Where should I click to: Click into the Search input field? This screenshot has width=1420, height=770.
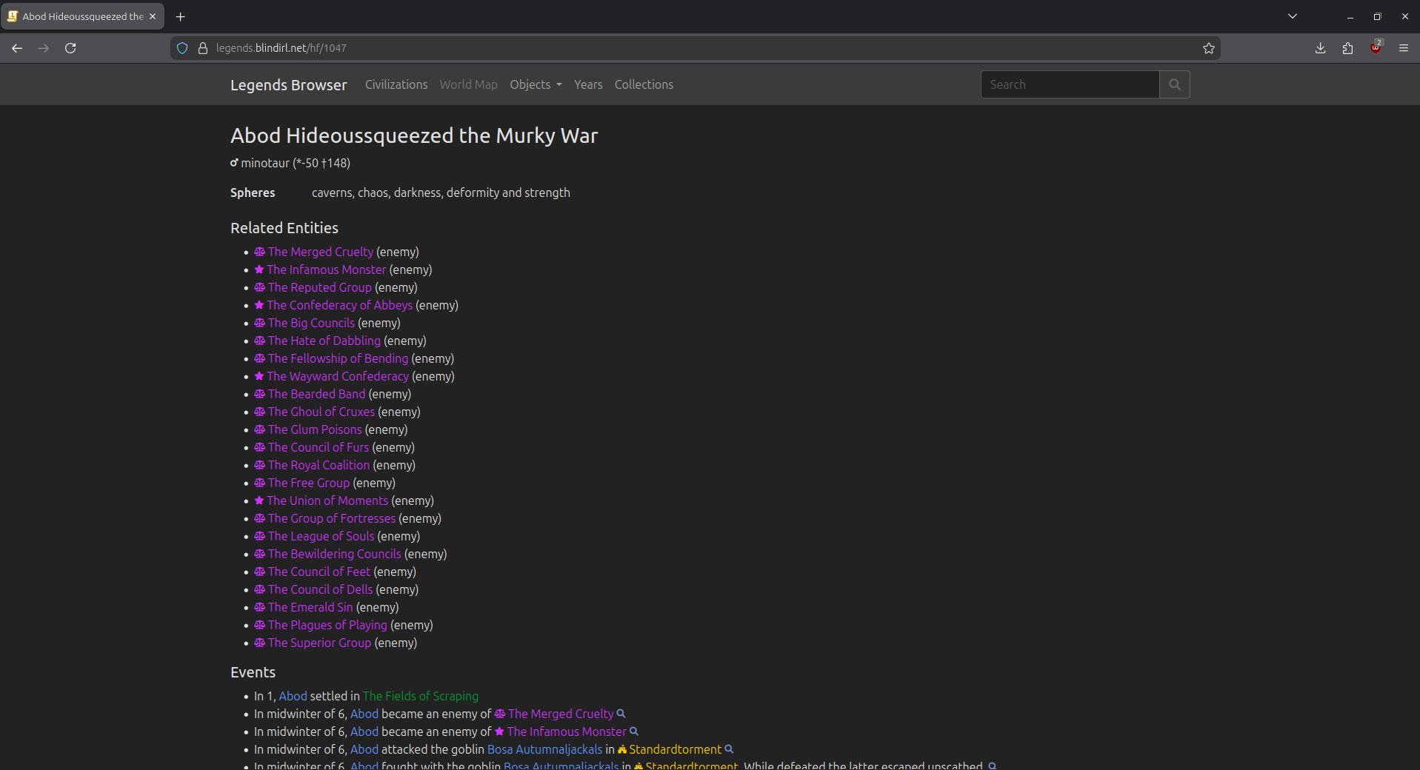(x=1070, y=84)
